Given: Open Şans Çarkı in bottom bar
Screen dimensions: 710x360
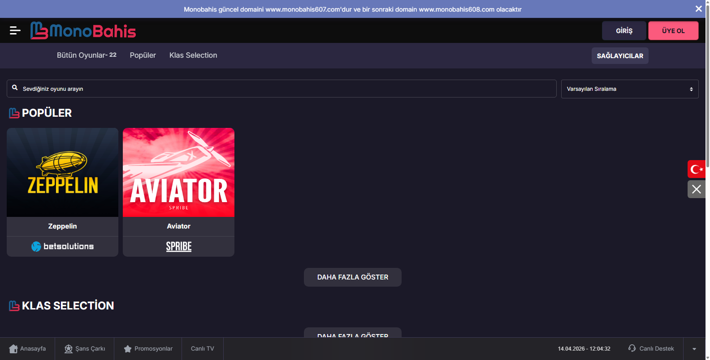Looking at the screenshot, I should pos(85,349).
